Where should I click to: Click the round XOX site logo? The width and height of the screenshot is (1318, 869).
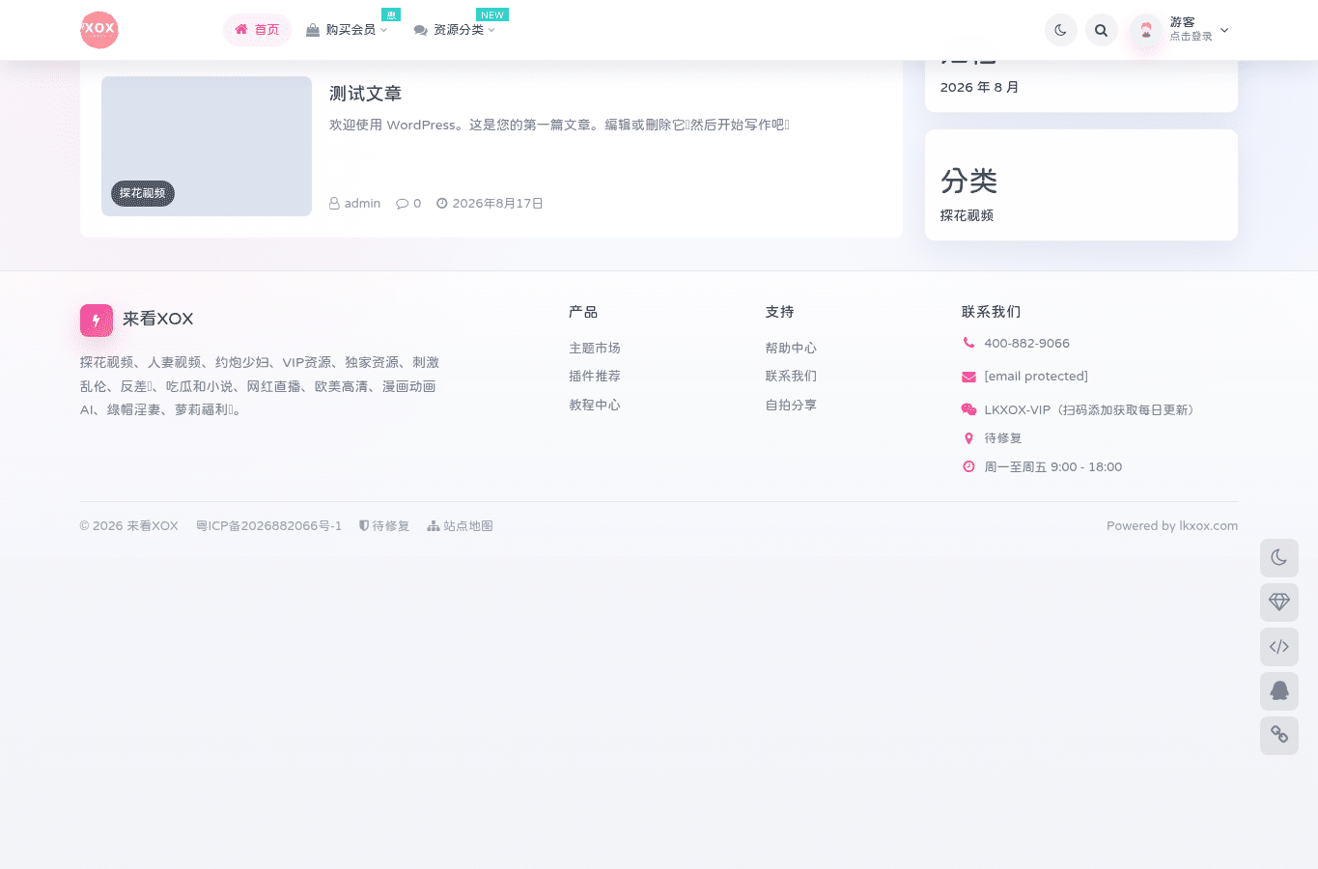coord(99,30)
